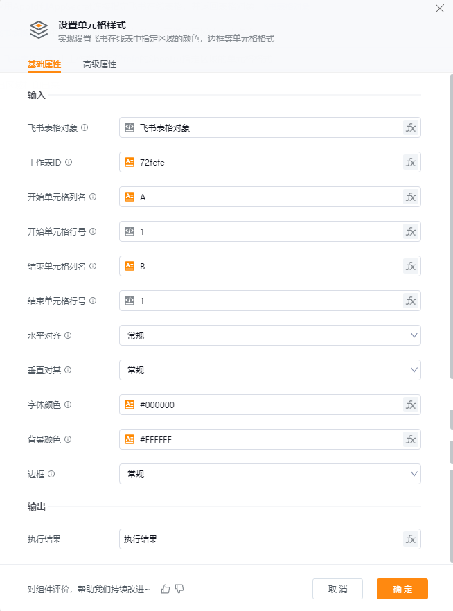
Task: Select the 基础属性 tab
Action: point(44,64)
